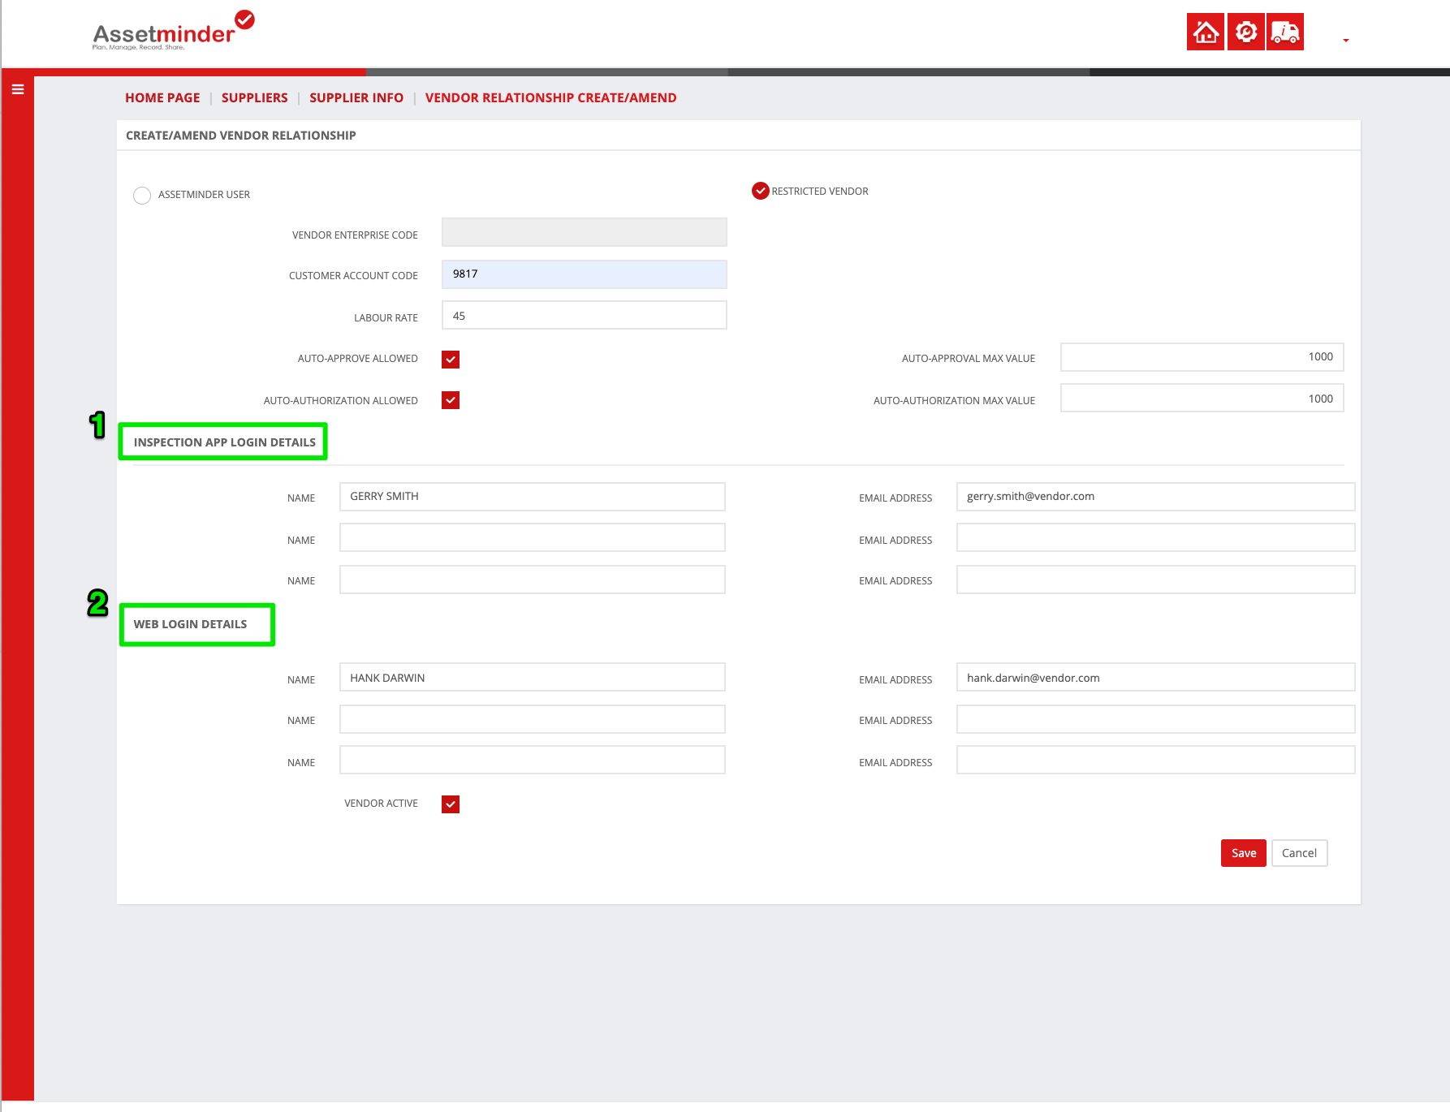Click the Customer Account Code label

(x=353, y=276)
